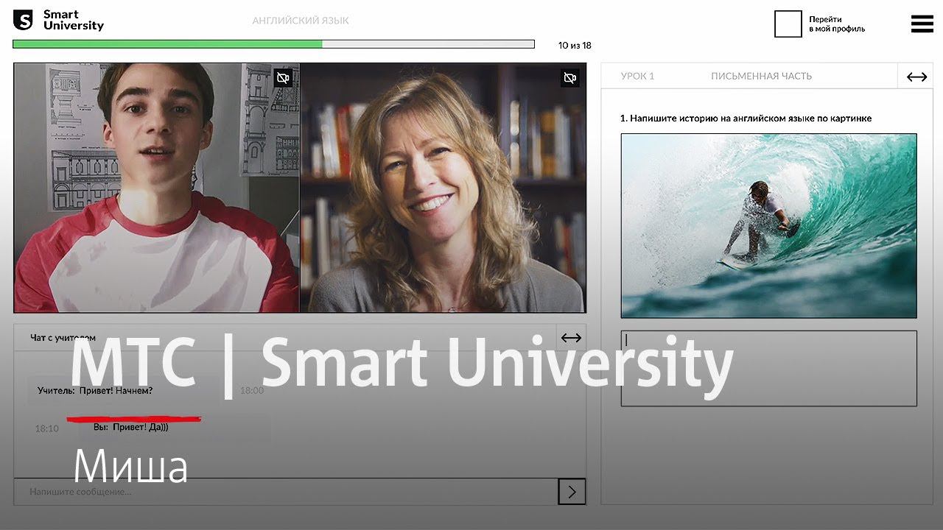The height and width of the screenshot is (530, 943).
Task: Click the student's video feed
Action: [156, 188]
